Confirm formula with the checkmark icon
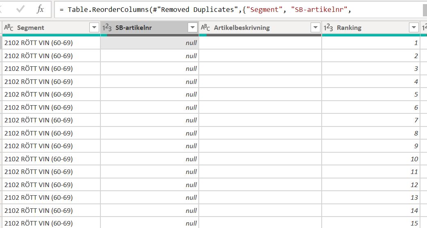 (20, 9)
